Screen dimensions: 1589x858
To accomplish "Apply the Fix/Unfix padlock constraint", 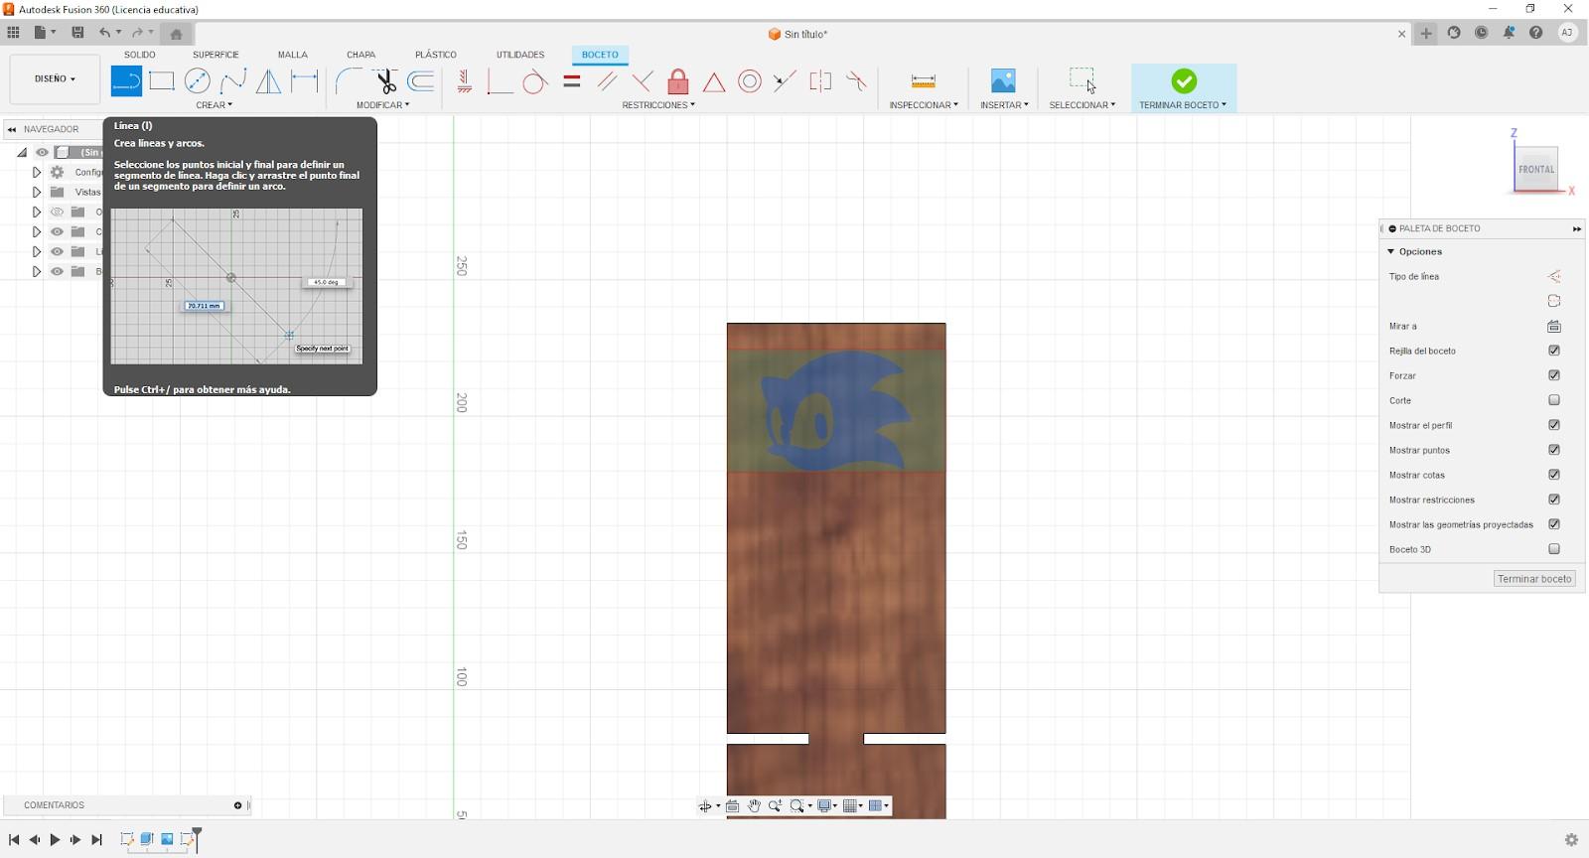I will pyautogui.click(x=678, y=81).
